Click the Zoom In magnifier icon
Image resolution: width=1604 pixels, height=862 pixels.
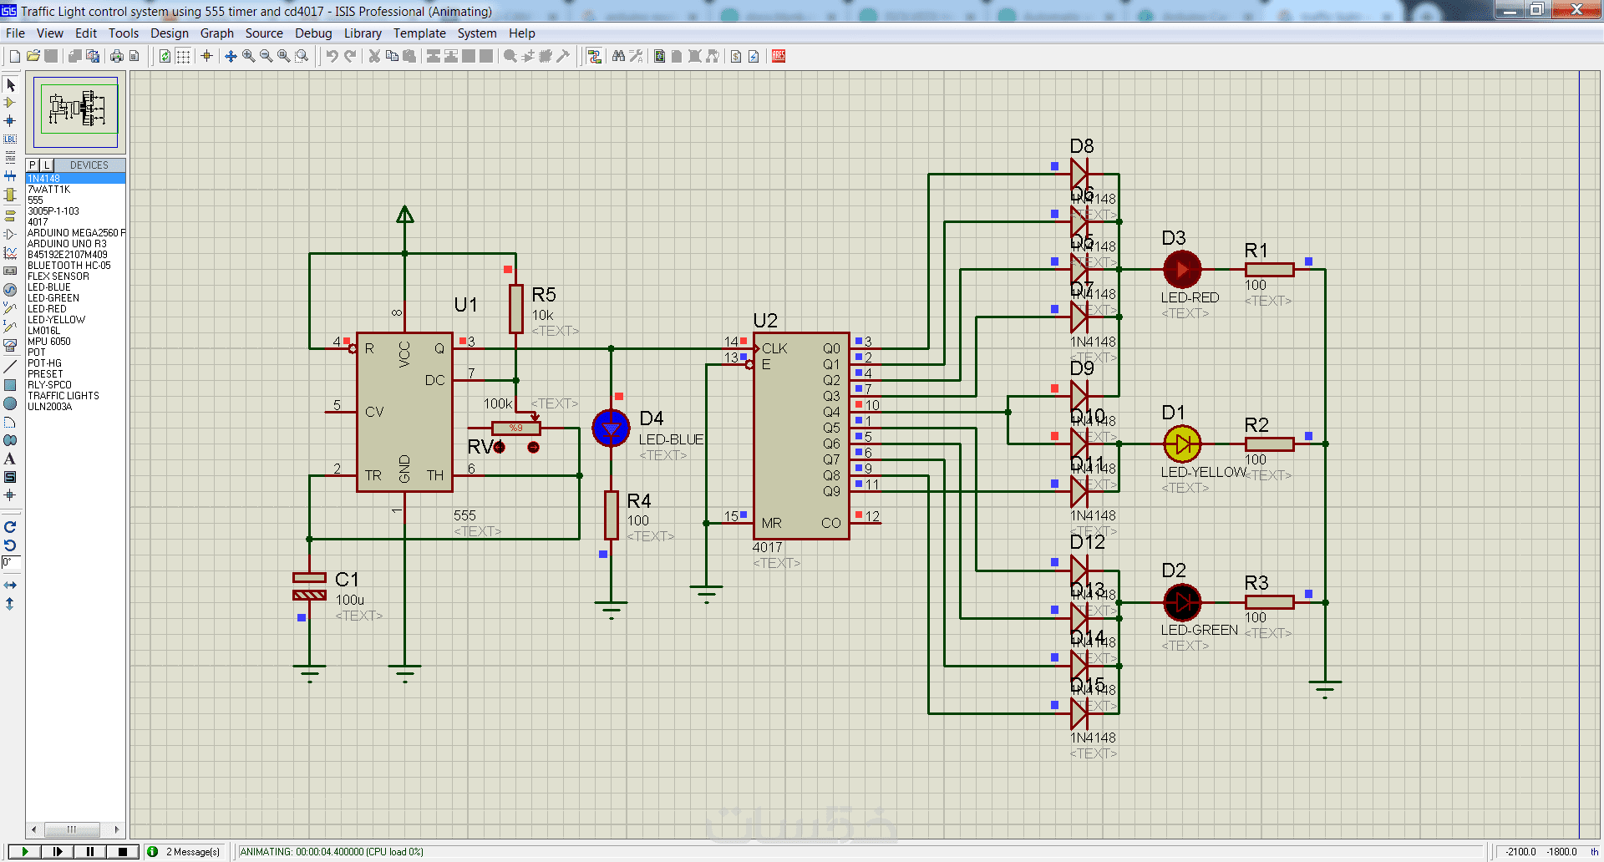(x=248, y=56)
